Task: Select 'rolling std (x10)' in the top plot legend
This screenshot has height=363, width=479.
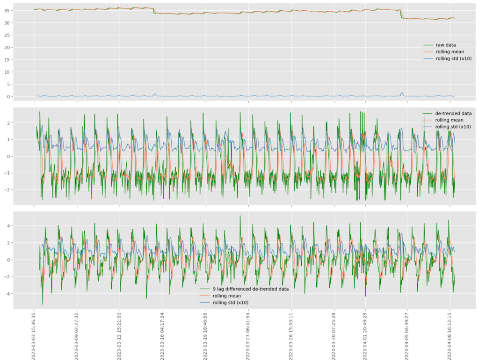Action: (x=452, y=58)
